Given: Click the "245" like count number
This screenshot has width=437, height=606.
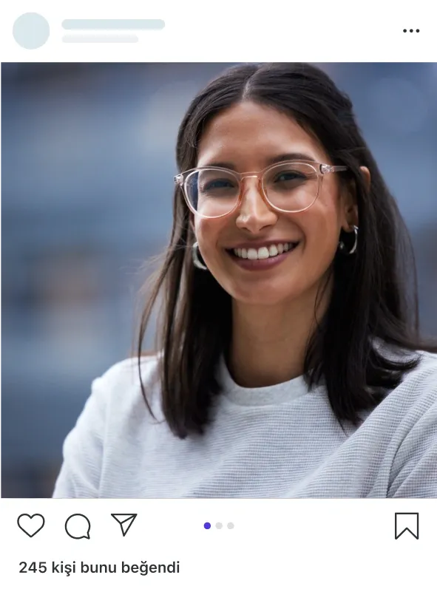Looking at the screenshot, I should point(33,568).
